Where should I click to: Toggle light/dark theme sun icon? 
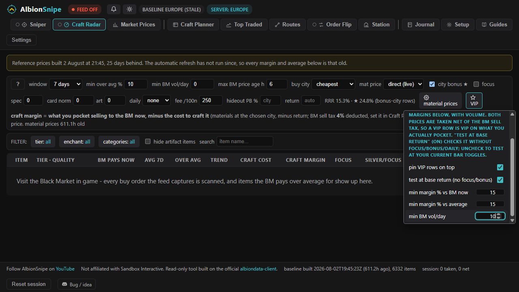pos(129,9)
